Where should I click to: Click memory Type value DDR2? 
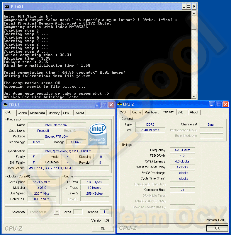[x=150, y=125]
